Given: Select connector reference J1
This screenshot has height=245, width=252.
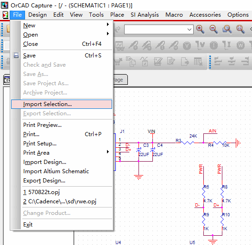Looking at the screenshot, I should pos(122,132).
